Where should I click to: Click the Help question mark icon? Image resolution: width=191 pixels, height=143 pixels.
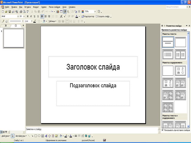point(99,12)
